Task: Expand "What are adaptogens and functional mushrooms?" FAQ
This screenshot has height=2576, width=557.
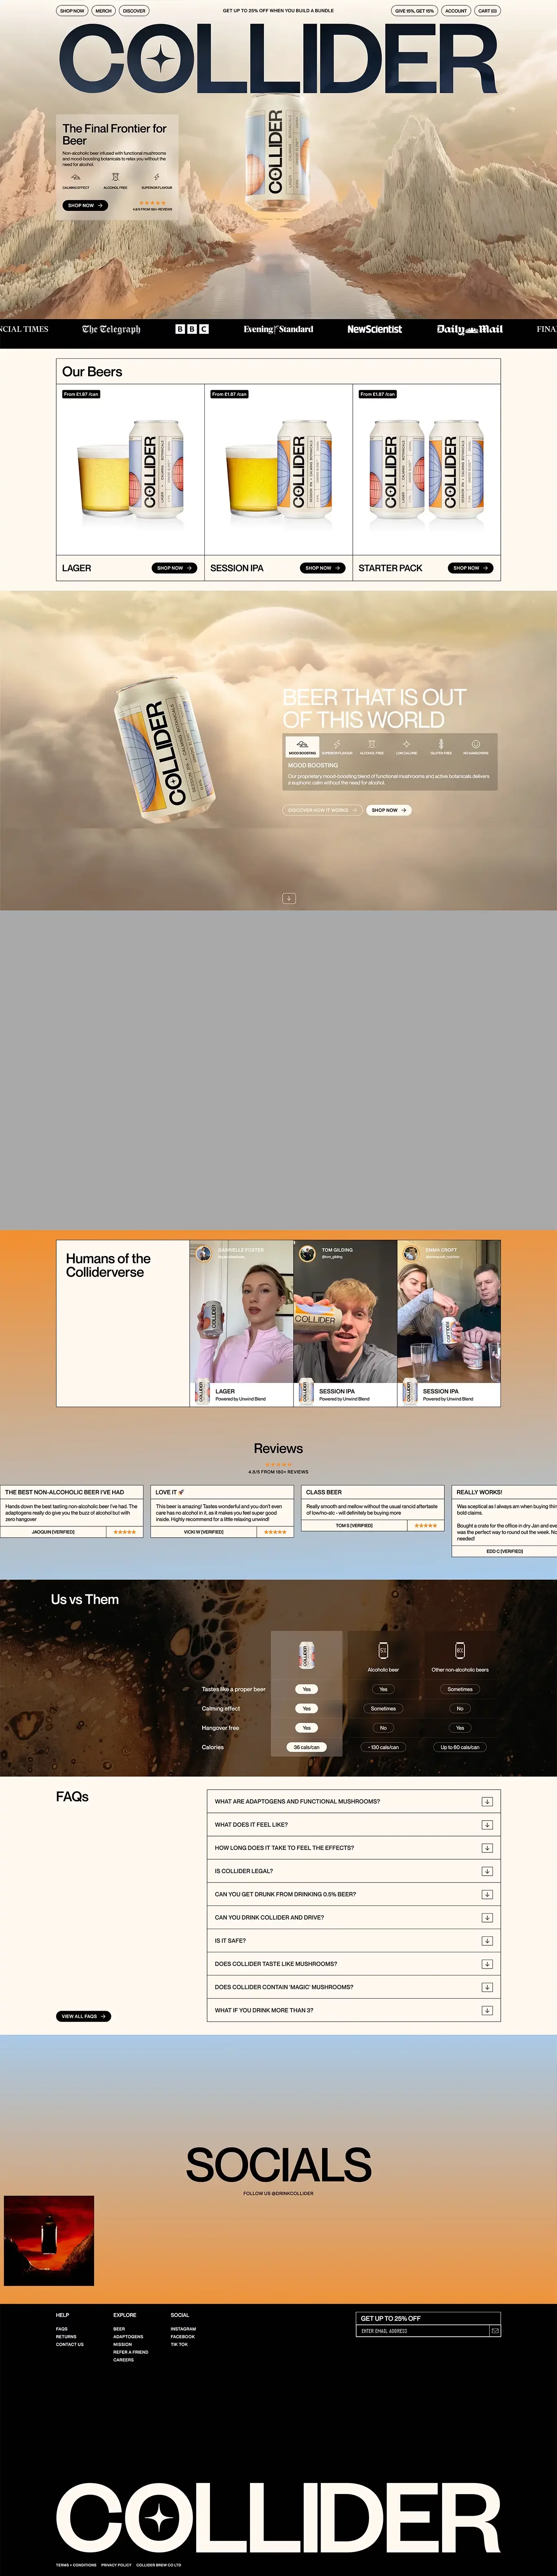Action: coord(487,1802)
